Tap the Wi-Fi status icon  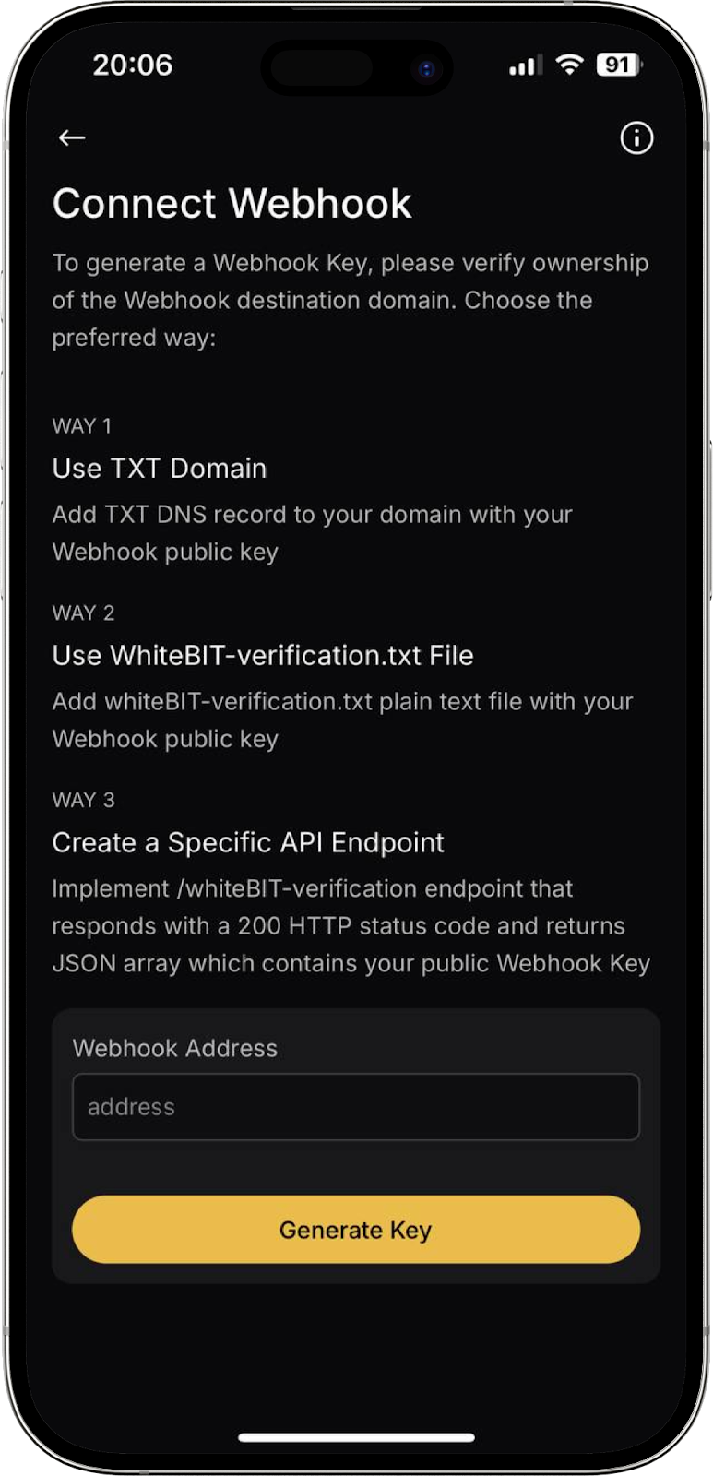tap(571, 65)
